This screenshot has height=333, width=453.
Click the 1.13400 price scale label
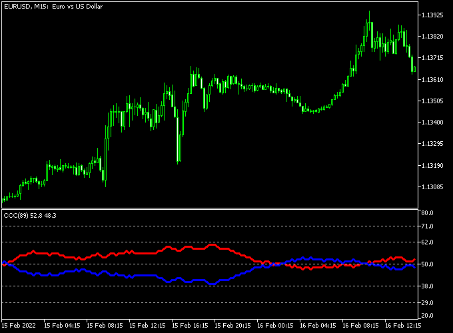click(432, 123)
